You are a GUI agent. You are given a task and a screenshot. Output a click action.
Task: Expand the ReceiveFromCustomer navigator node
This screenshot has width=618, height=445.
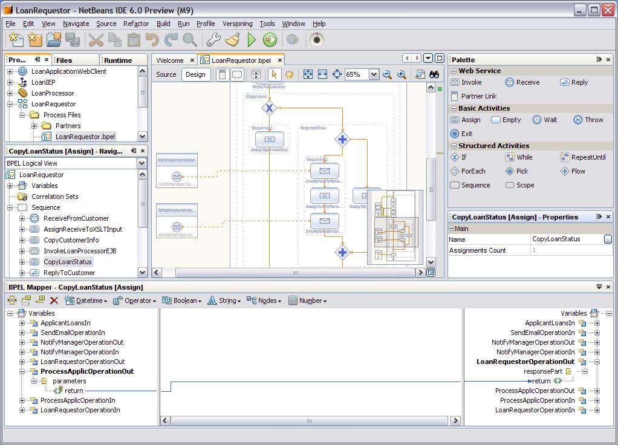[22, 218]
